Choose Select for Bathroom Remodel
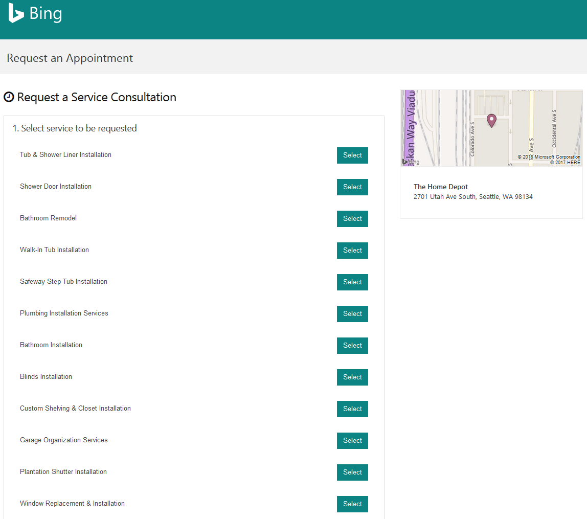587x519 pixels. pos(352,219)
